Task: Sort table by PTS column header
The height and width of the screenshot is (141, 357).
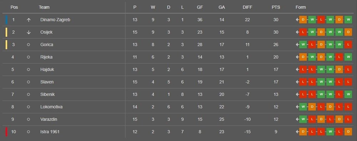Action: (276, 7)
